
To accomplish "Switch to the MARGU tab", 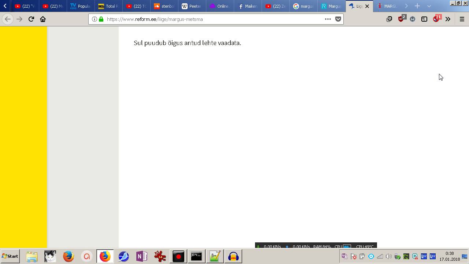I will (387, 6).
